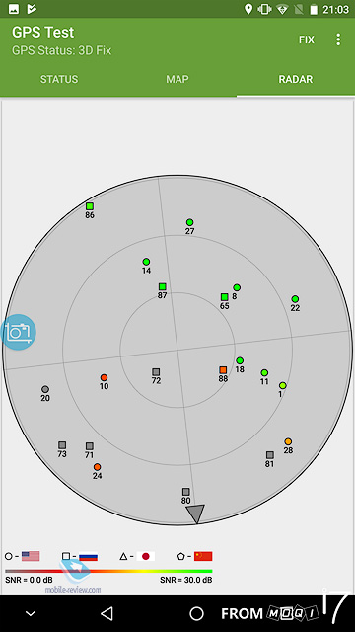
Task: Select green GLONASS satellite 86 square
Action: 90,206
